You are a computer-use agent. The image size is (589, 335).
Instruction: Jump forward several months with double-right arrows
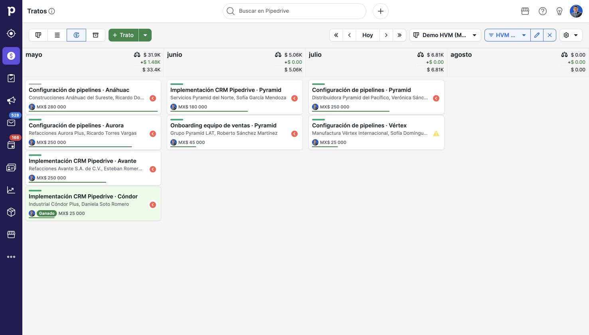tap(399, 35)
